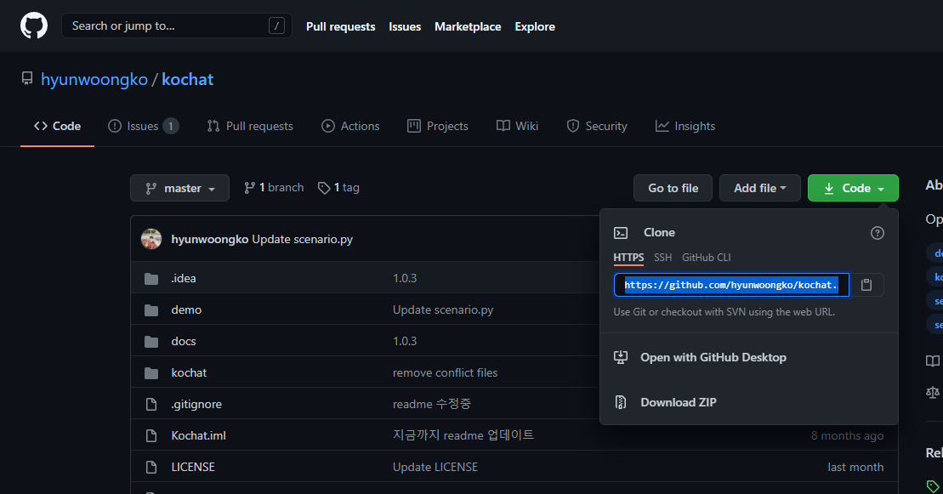
Task: Click the Search or jump to field
Action: (177, 26)
